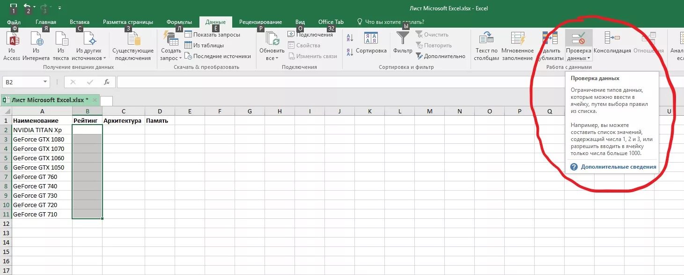Image resolution: width=684 pixels, height=275 pixels.
Task: Toggle the Фильтр funnel button
Action: pos(403,42)
